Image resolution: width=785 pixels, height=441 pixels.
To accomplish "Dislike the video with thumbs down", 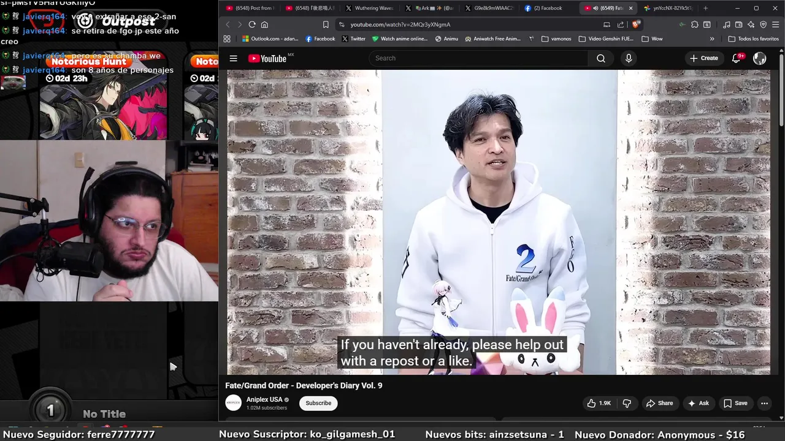I will point(627,403).
